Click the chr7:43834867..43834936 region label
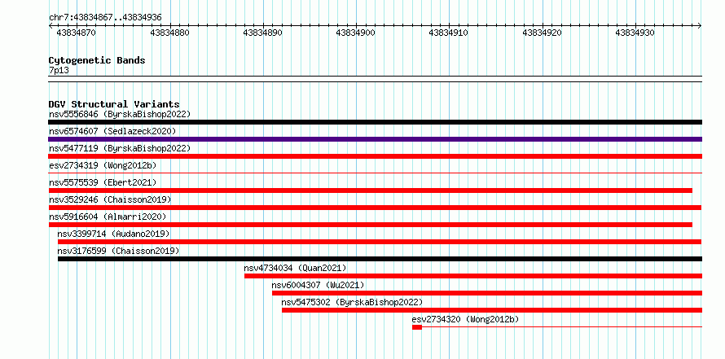The image size is (725, 359). coord(105,18)
